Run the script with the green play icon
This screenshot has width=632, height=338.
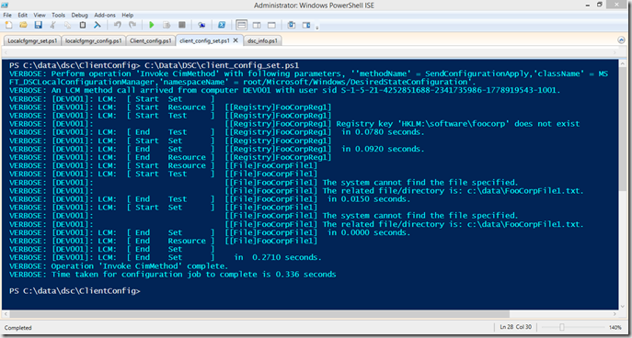(152, 25)
